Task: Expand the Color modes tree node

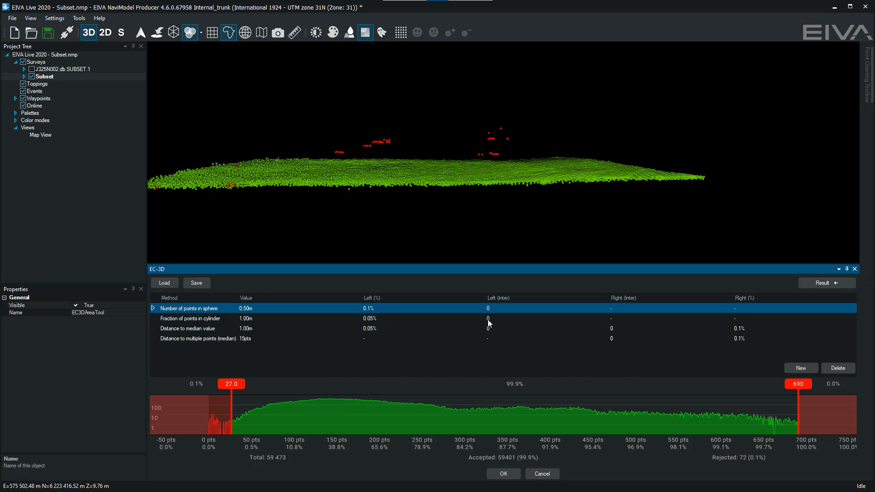Action: 15,120
